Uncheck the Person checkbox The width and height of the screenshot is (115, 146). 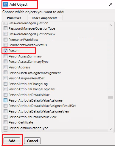tap(5, 51)
